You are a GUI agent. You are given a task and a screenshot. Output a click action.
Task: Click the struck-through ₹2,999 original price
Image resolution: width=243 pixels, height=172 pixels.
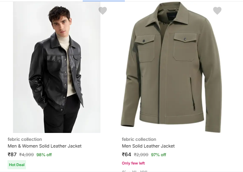(141, 155)
